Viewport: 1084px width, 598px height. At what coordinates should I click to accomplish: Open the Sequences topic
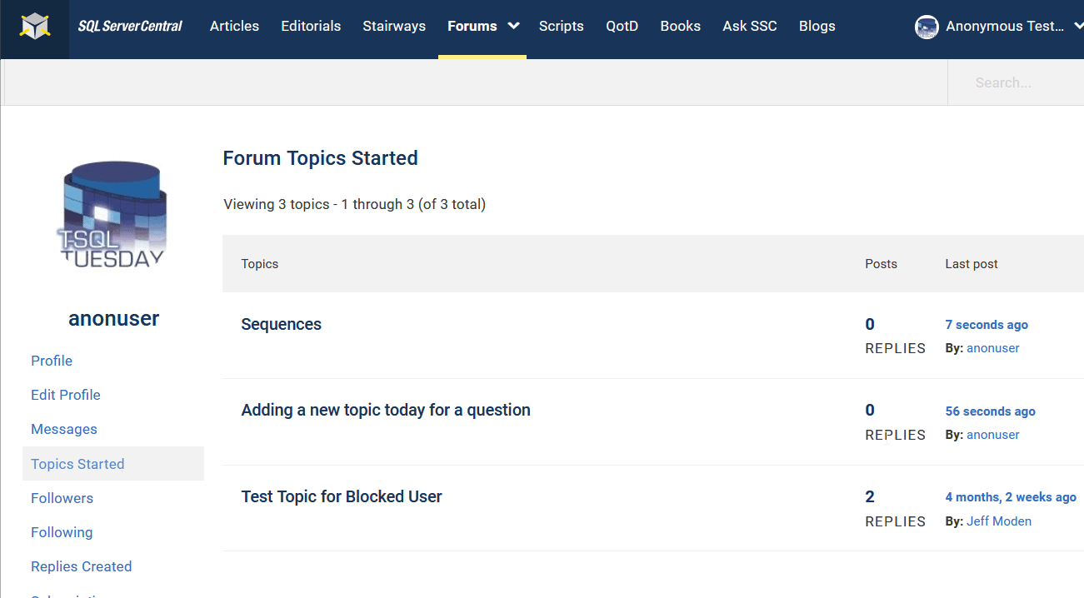[x=281, y=325]
